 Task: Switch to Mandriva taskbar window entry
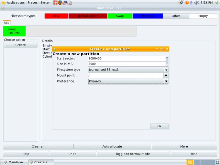15,162
